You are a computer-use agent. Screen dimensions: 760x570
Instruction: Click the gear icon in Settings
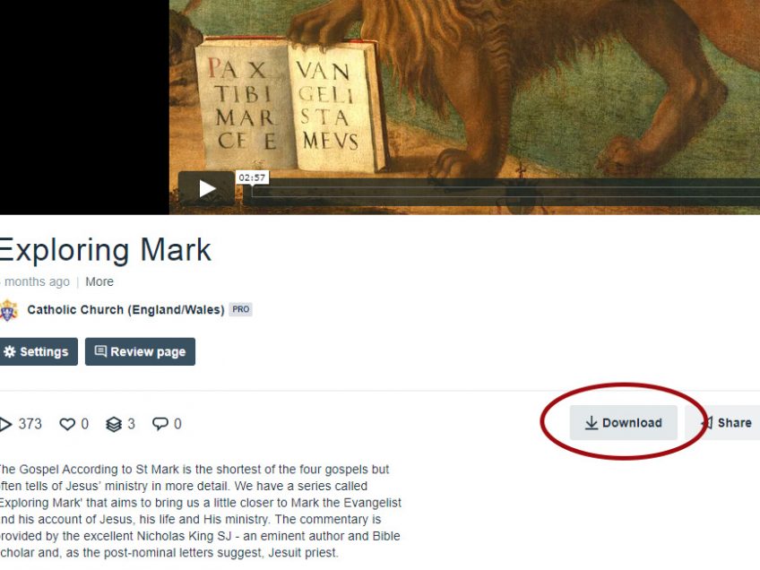pos(9,351)
